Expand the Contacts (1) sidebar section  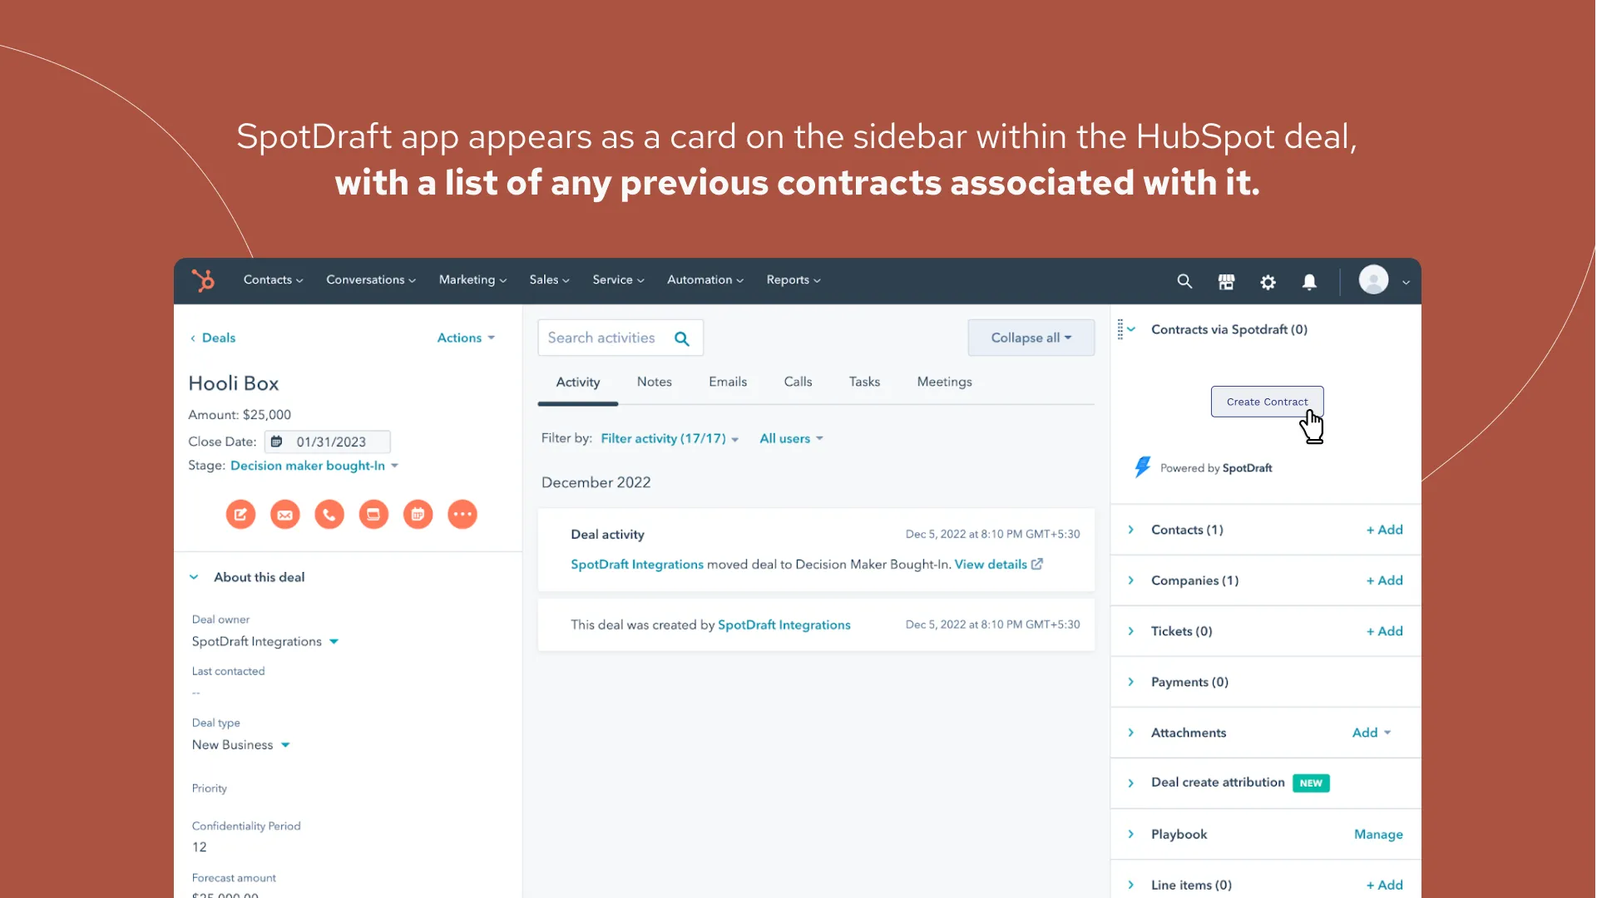coord(1131,530)
